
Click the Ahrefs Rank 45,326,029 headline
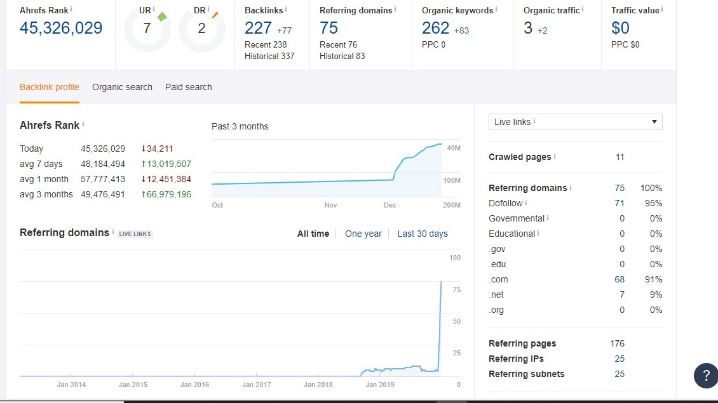61,29
